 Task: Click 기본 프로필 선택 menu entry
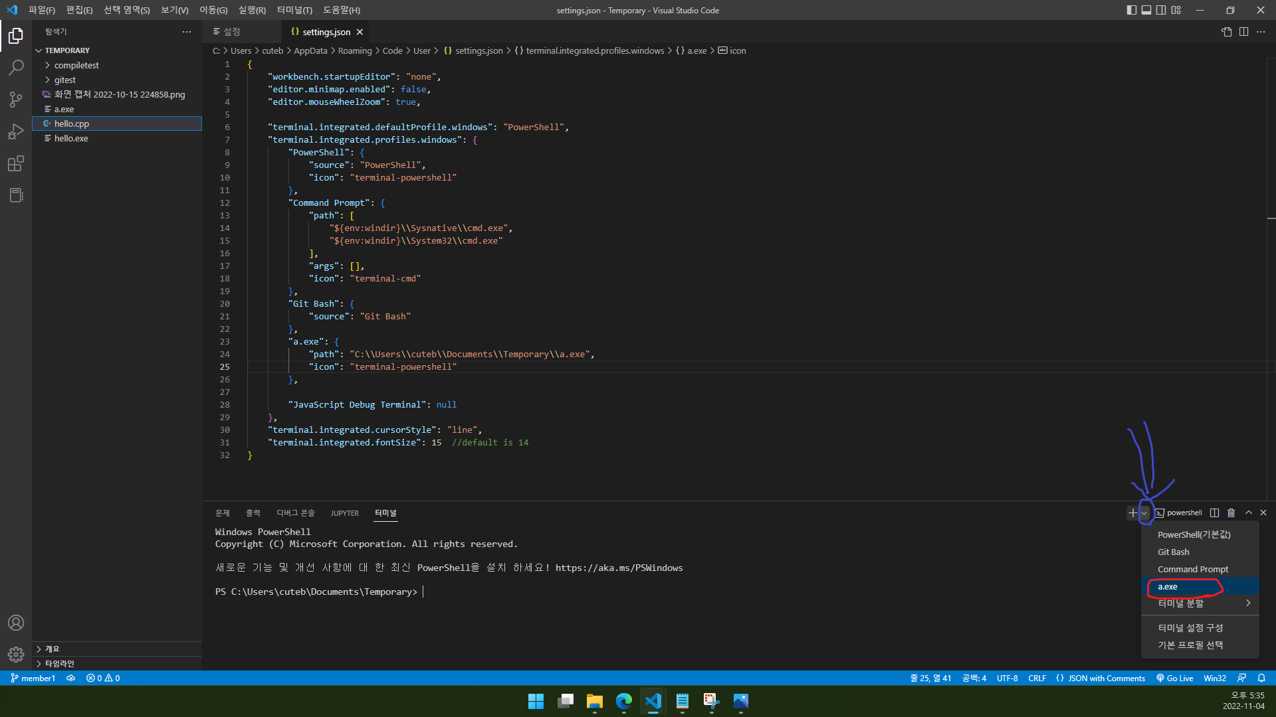click(x=1200, y=645)
